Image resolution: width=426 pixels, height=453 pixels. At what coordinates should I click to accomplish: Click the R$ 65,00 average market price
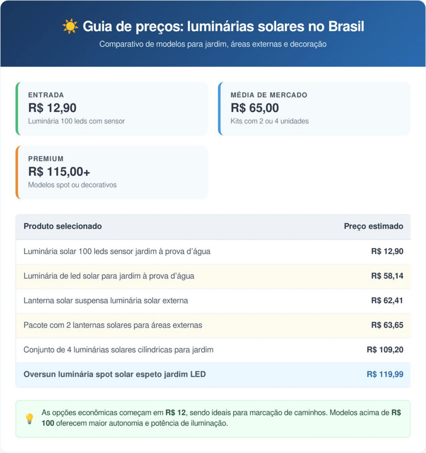[x=255, y=107]
